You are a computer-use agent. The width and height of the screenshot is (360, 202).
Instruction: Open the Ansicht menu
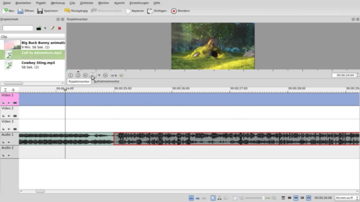pos(119,3)
